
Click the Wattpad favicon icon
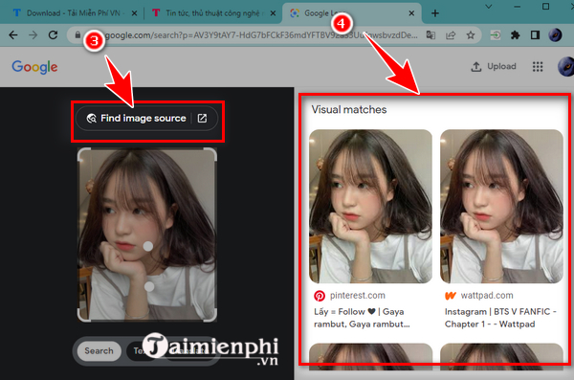coord(451,296)
